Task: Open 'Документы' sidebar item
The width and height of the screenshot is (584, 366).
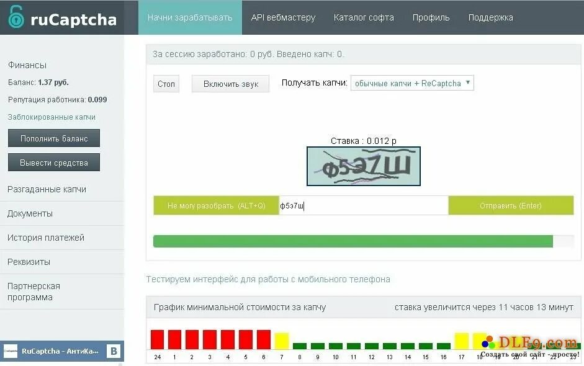Action: 30,213
